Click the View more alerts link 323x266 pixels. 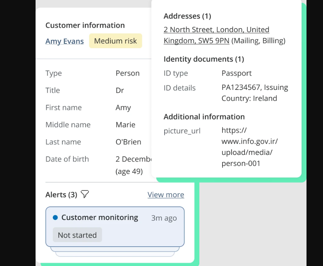(166, 195)
